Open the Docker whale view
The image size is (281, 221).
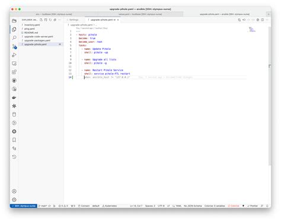(x=14, y=97)
